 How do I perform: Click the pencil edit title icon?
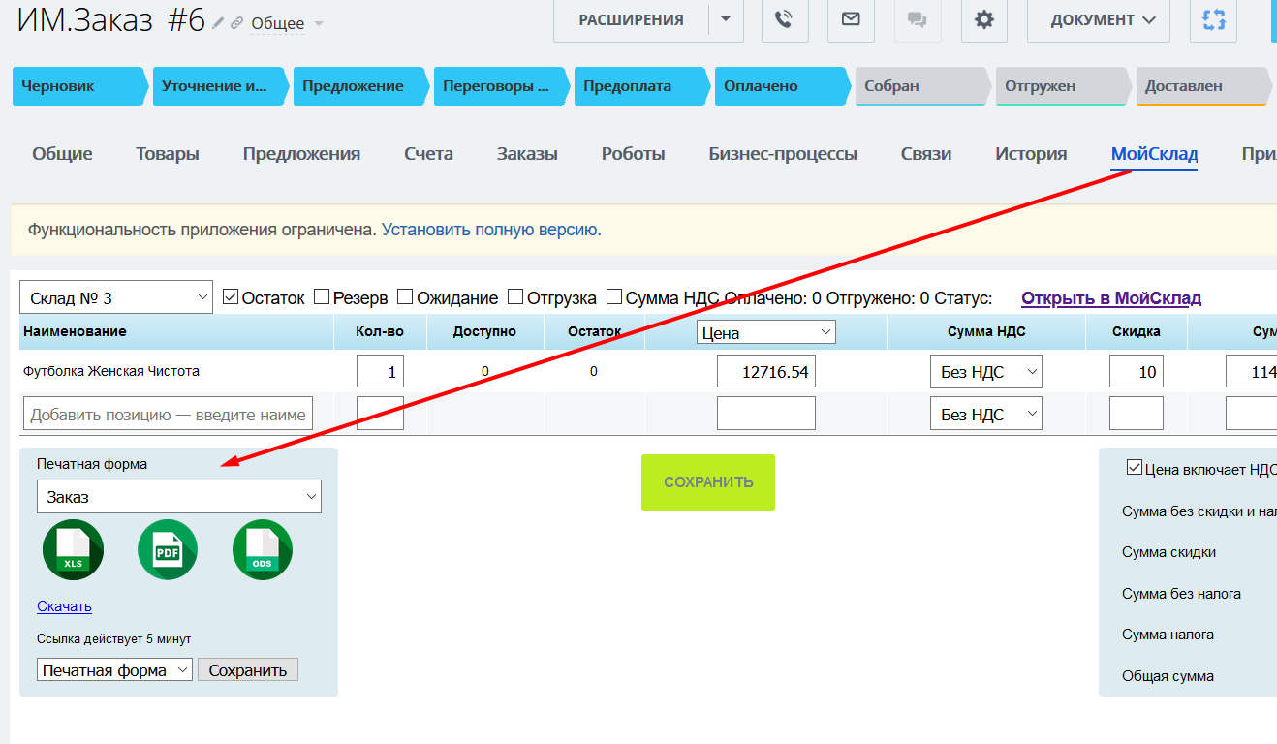coord(219,22)
